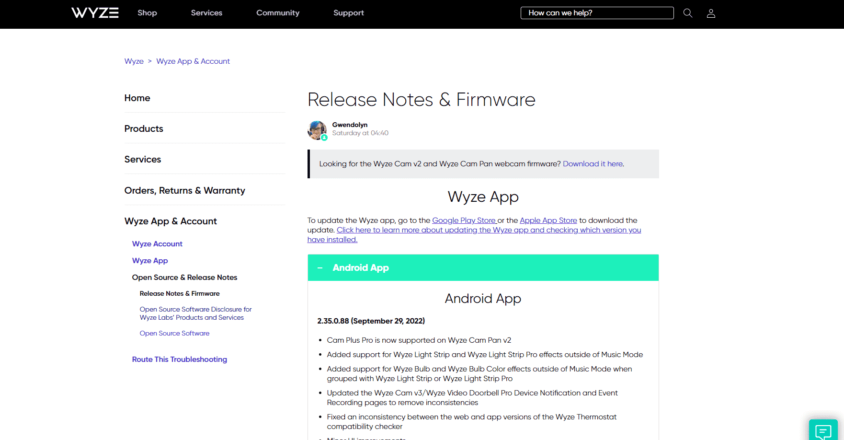Open the Services header menu
844x440 pixels.
click(206, 13)
